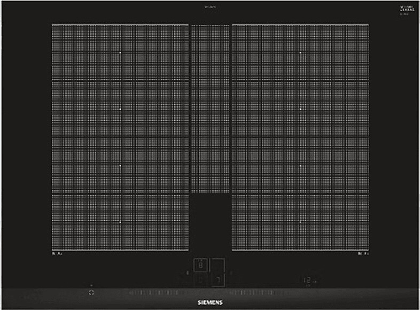Screen dimensions: 420x310
Task: Tap the upper-left zone selector showing 8
Action: (x=201, y=266)
